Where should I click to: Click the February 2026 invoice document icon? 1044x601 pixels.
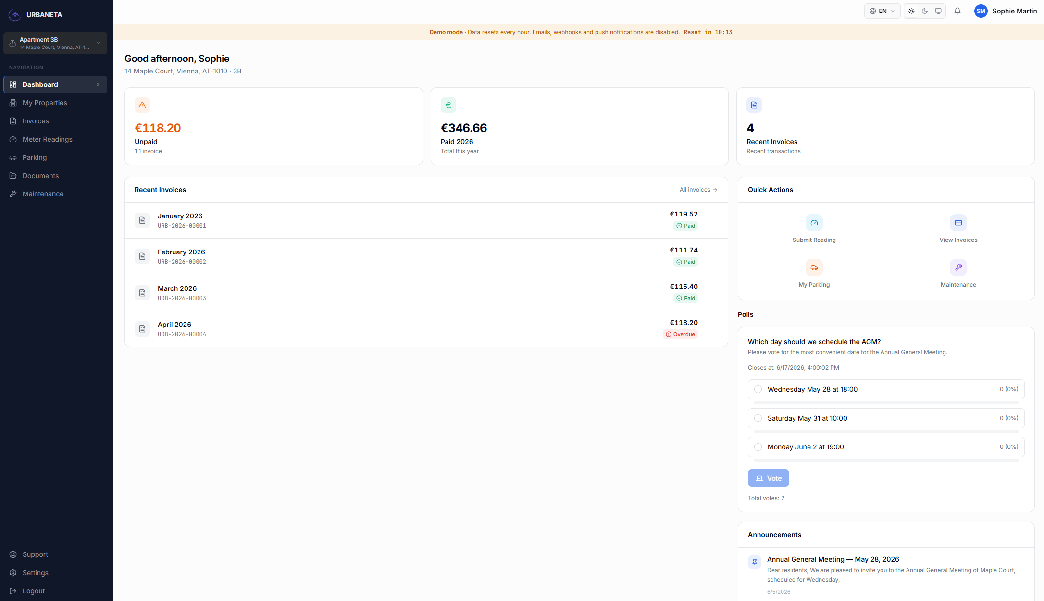[142, 256]
